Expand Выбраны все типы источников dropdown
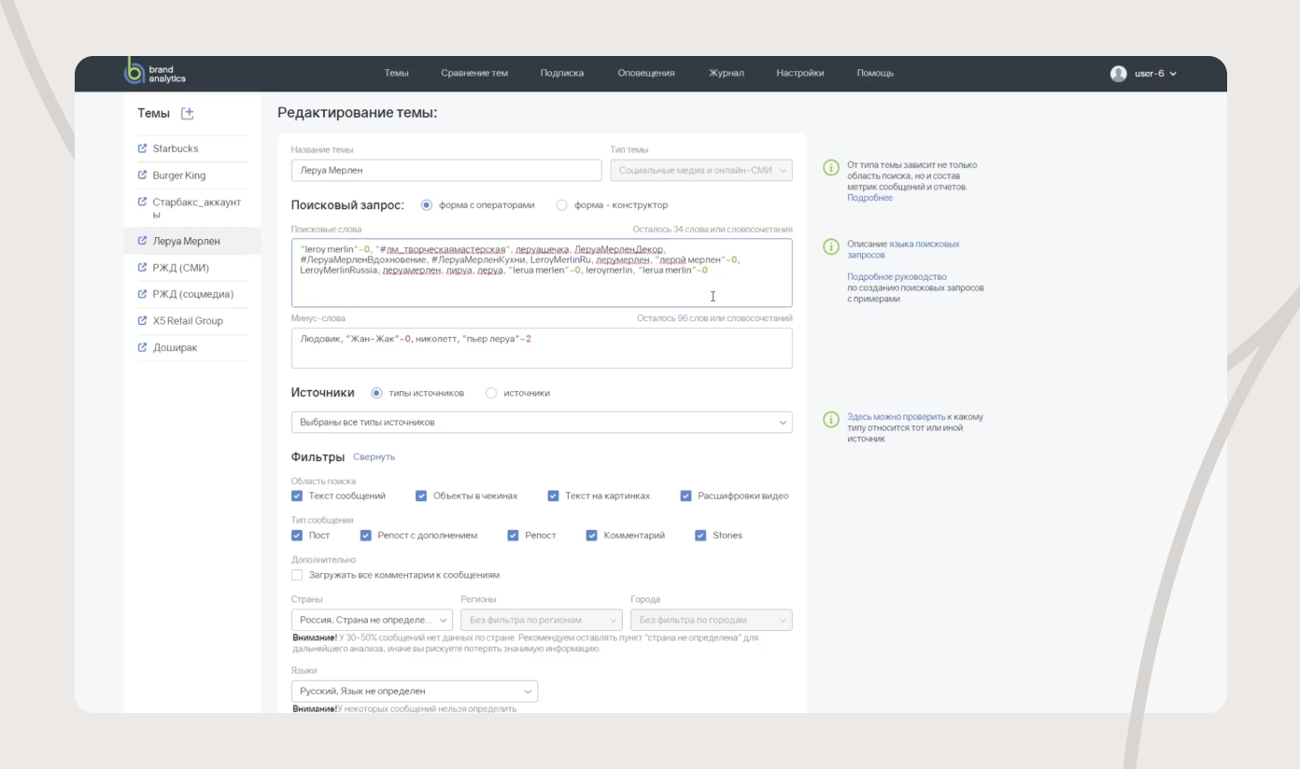Screen dimensions: 1300x769 [542, 423]
